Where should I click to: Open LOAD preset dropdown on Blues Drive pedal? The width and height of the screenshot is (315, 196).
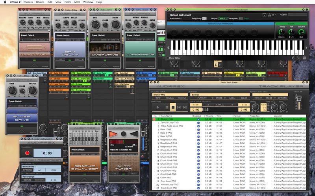[31, 106]
